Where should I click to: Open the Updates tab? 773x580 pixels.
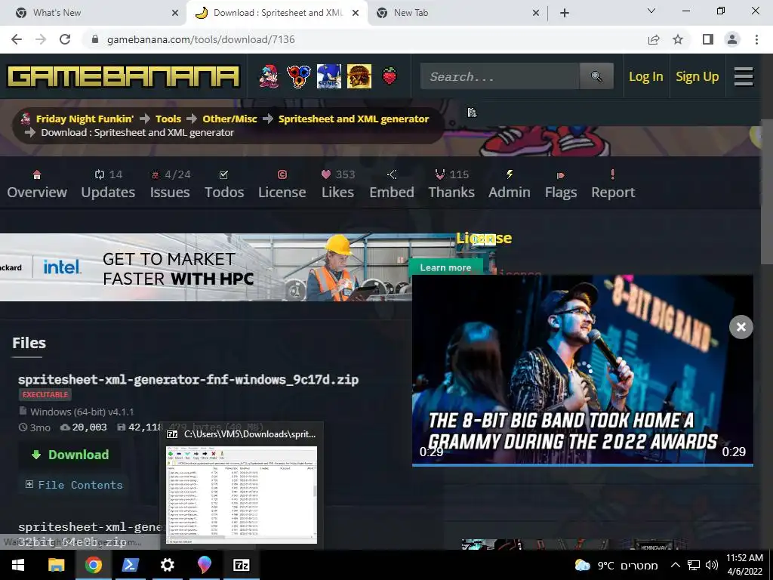point(108,184)
